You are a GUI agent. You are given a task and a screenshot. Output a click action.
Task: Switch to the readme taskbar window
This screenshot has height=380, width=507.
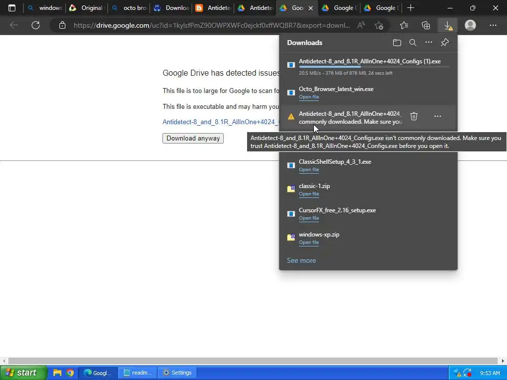138,373
